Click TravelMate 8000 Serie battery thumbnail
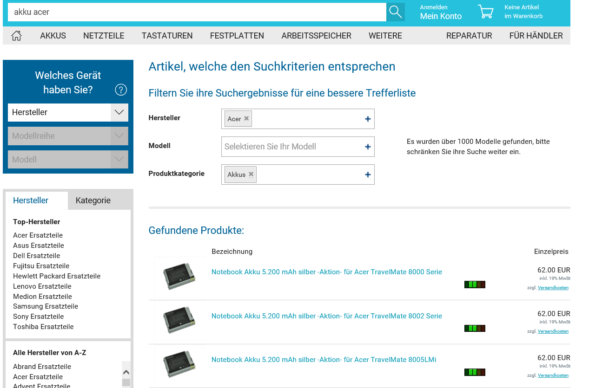602x388 pixels. (x=179, y=277)
